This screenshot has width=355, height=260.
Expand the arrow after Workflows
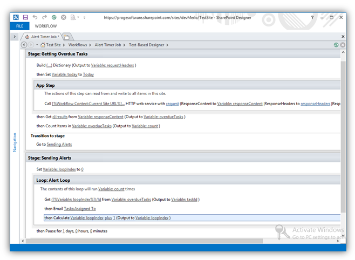click(x=90, y=45)
